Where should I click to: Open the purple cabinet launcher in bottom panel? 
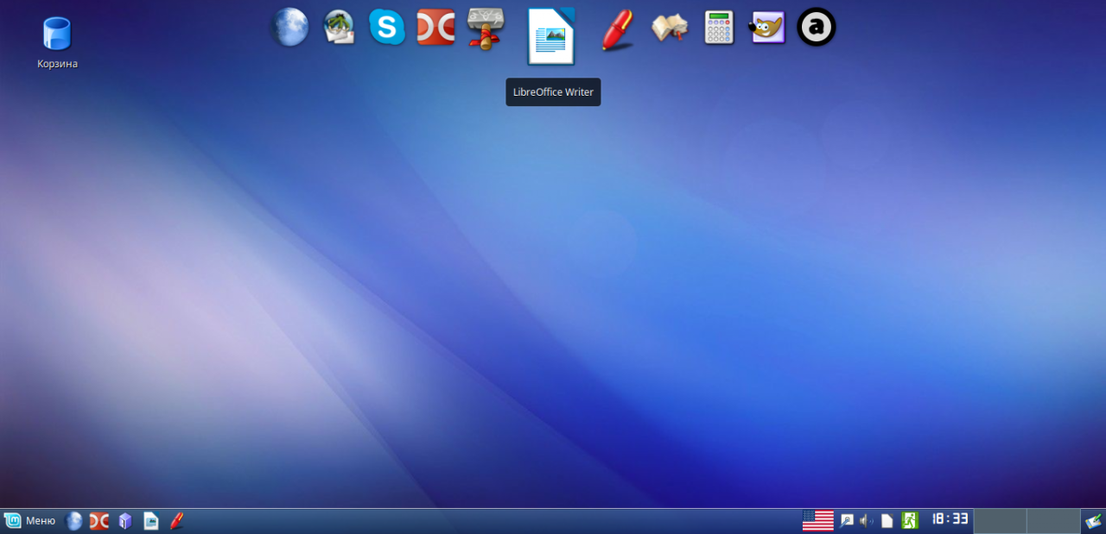(x=125, y=521)
